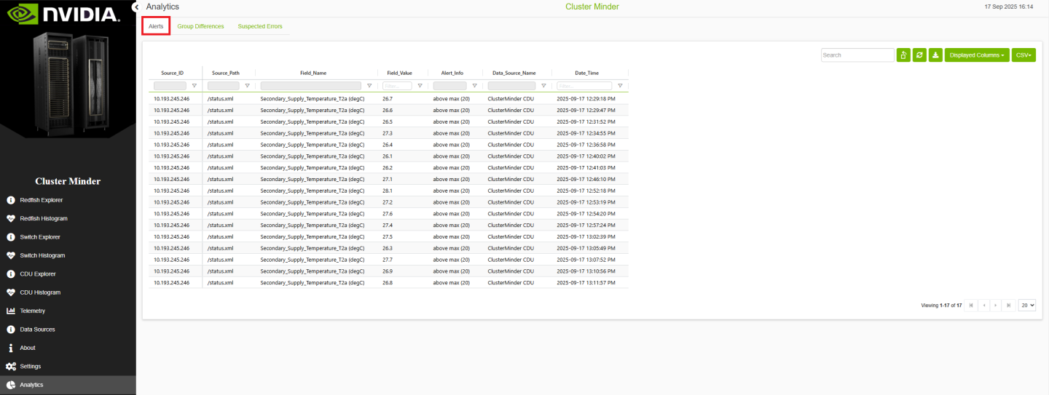Open the rows-per-page dropdown showing 20
1049x395 pixels.
point(1027,306)
